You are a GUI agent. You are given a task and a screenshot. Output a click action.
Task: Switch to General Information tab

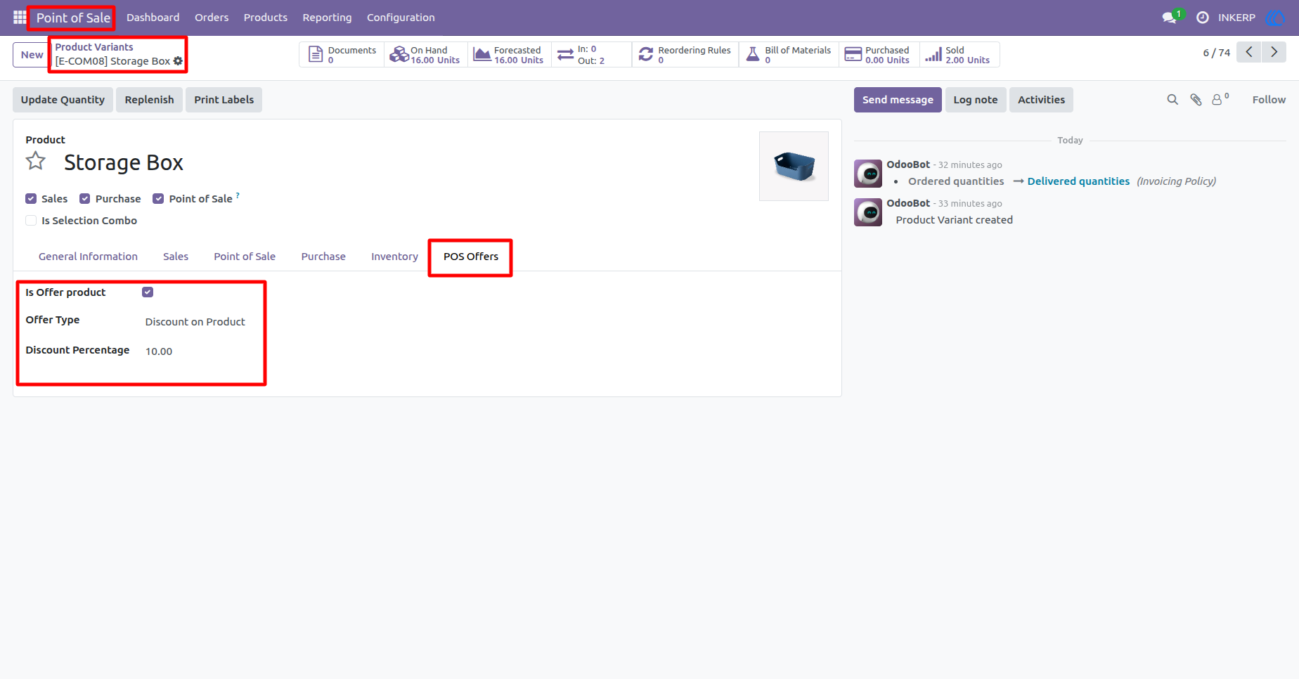pyautogui.click(x=88, y=257)
